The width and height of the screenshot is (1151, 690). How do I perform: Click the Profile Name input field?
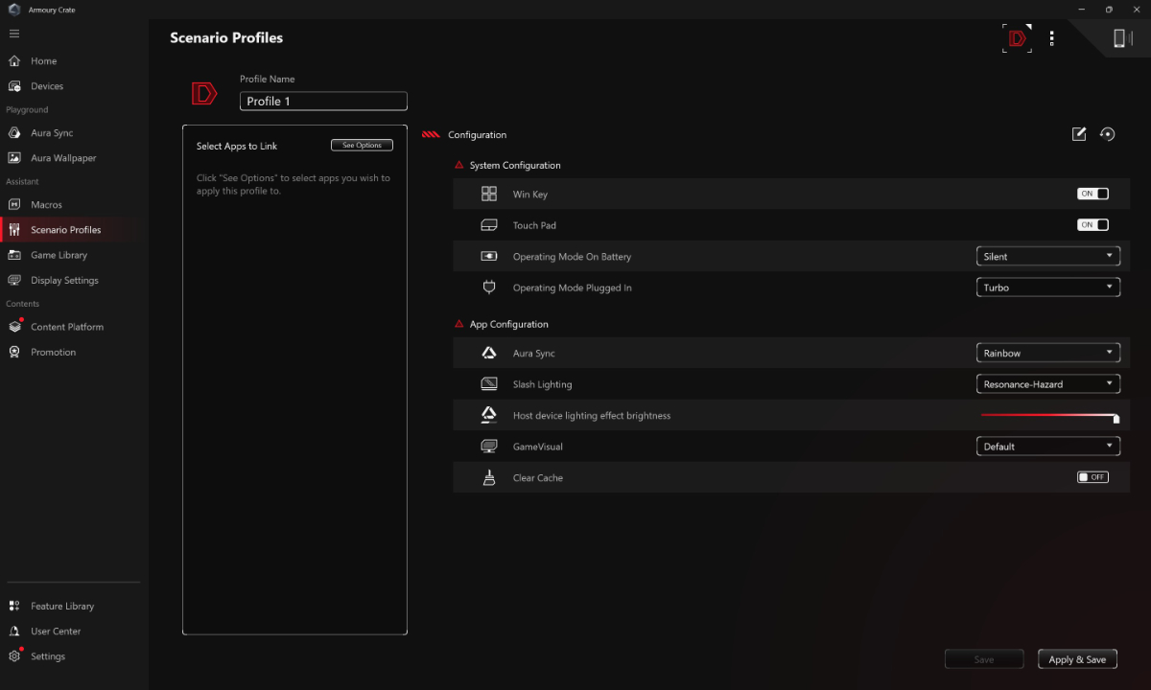pos(323,102)
